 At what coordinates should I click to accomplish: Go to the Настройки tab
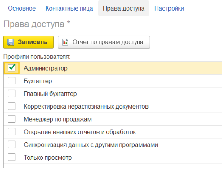pos(169,8)
